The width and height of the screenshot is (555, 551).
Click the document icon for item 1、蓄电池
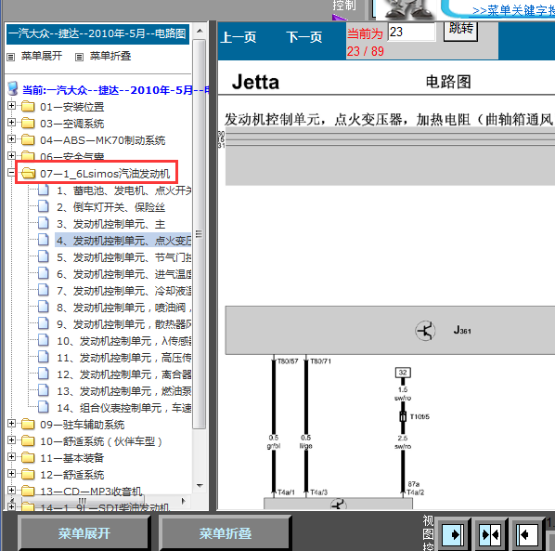click(44, 190)
